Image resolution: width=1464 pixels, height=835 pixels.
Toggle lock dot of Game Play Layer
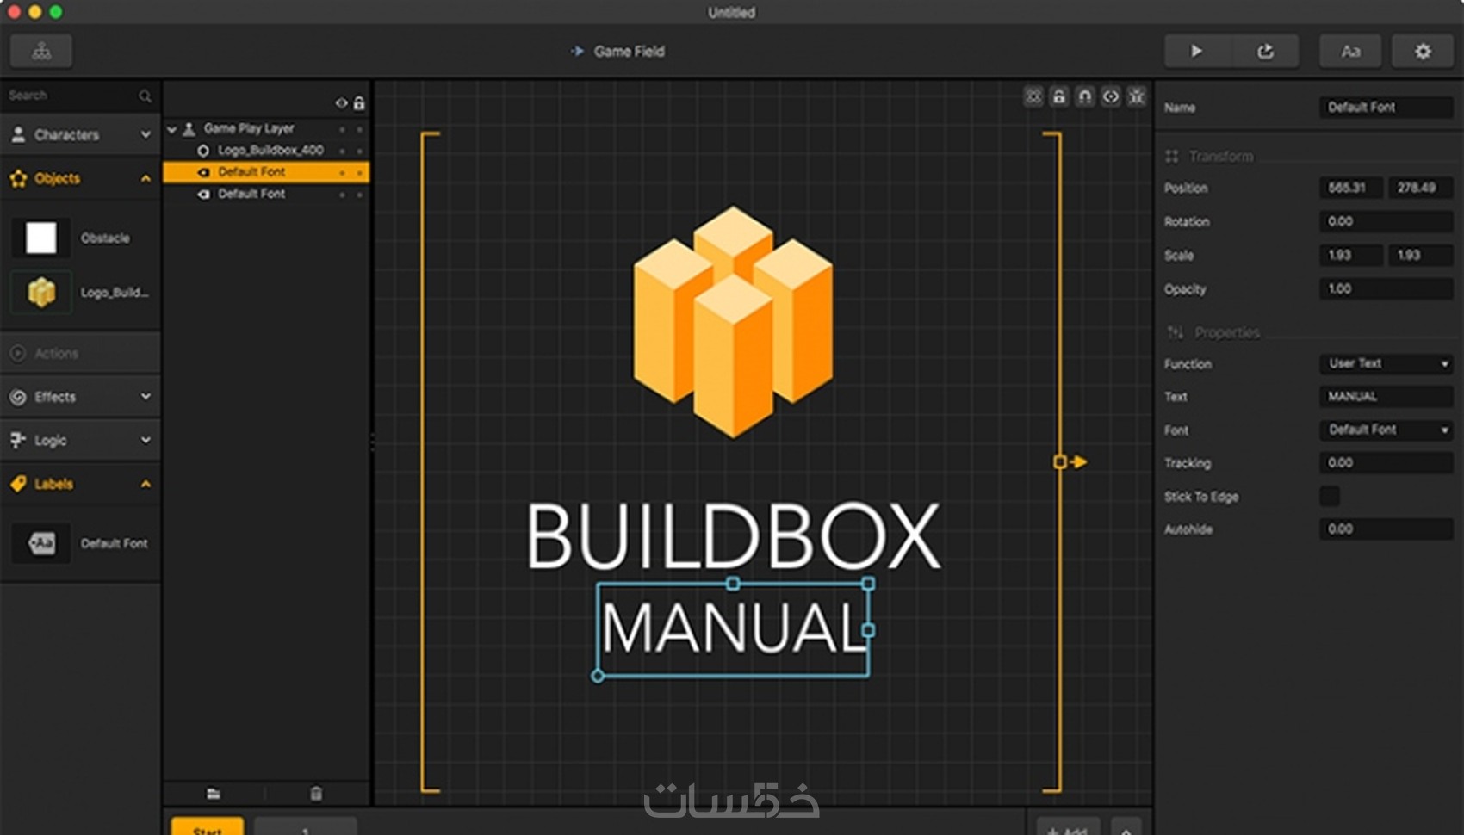coord(359,129)
